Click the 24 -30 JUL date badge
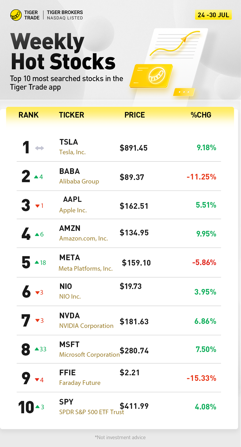The height and width of the screenshot is (447, 241). [213, 15]
